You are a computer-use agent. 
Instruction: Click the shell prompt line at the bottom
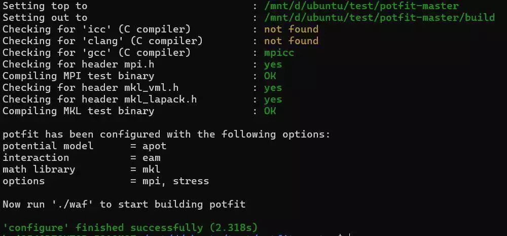tap(174, 234)
